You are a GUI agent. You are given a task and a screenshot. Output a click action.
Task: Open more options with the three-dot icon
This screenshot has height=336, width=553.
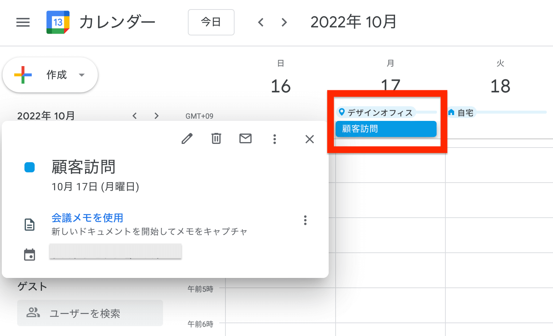(275, 139)
